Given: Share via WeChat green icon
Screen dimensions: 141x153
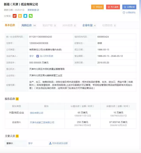Looking at the screenshot, I should click(31, 16).
